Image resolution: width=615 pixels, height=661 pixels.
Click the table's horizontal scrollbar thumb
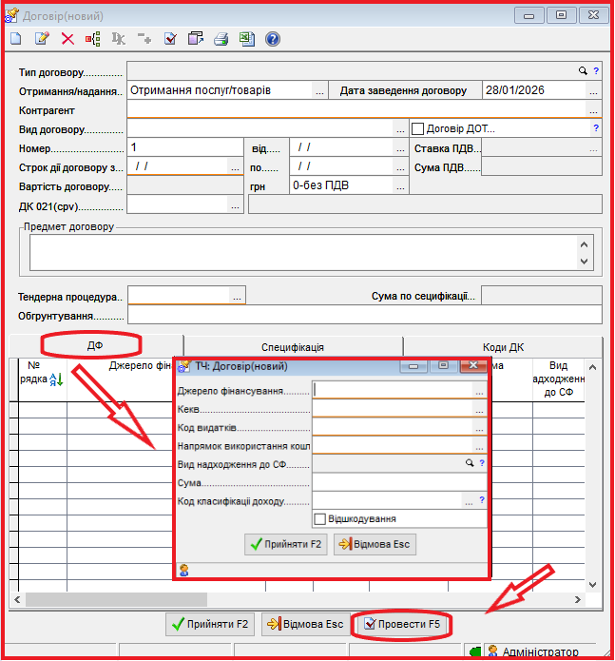click(x=116, y=600)
